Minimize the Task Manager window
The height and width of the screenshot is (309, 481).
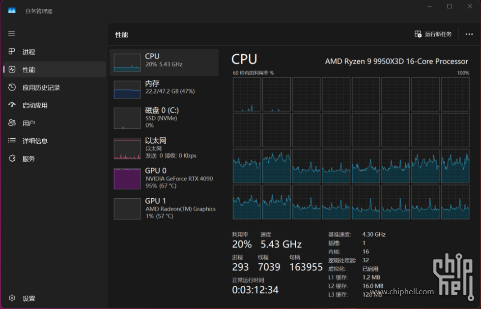click(x=429, y=6)
